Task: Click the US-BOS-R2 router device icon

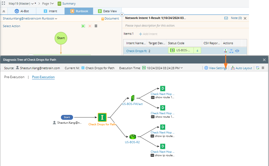Action: [133, 137]
